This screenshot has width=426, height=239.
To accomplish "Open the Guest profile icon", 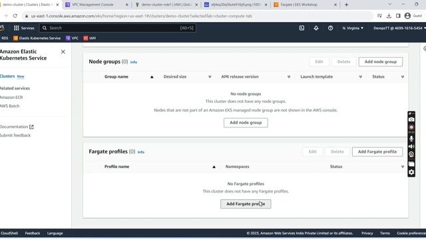I will tap(407, 16).
